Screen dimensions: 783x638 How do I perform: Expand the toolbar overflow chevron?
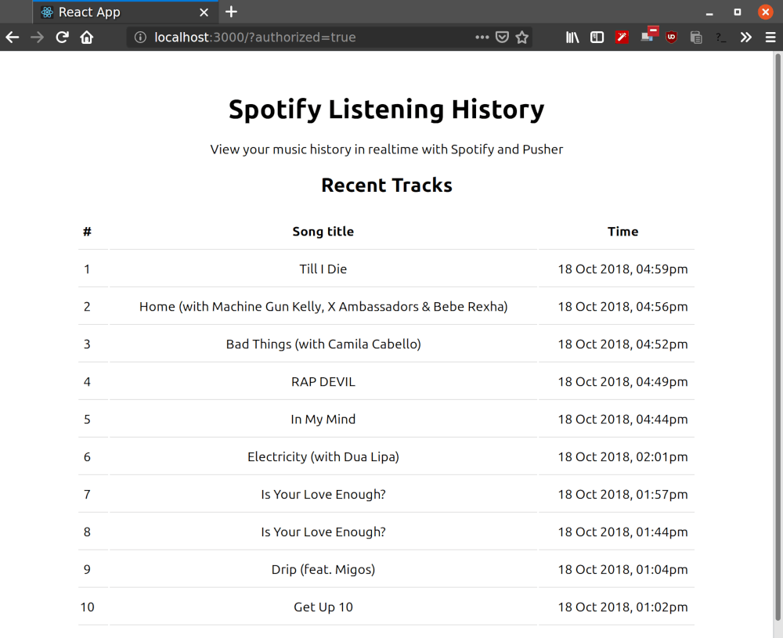coord(745,37)
